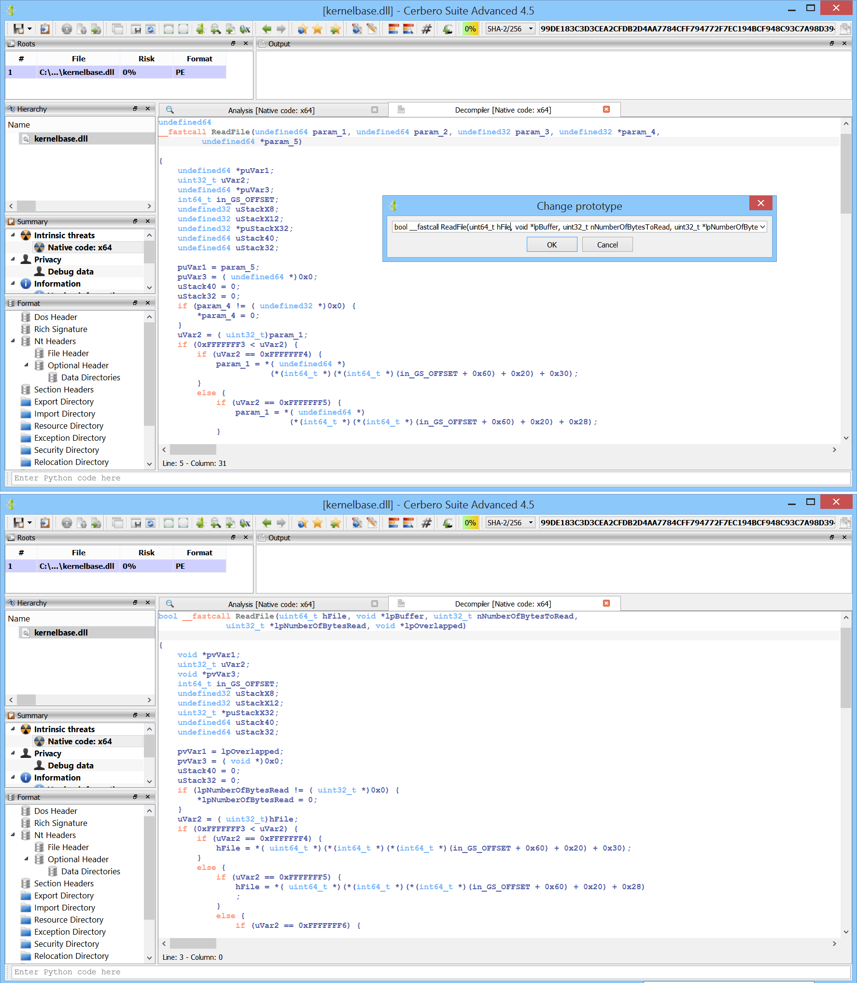Viewport: 857px width, 983px height.
Task: Float the Roots panel in top window
Action: coord(233,43)
